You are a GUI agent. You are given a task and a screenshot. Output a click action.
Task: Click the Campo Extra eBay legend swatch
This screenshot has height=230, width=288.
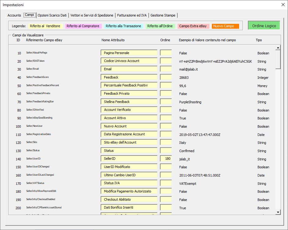pyautogui.click(x=193, y=26)
